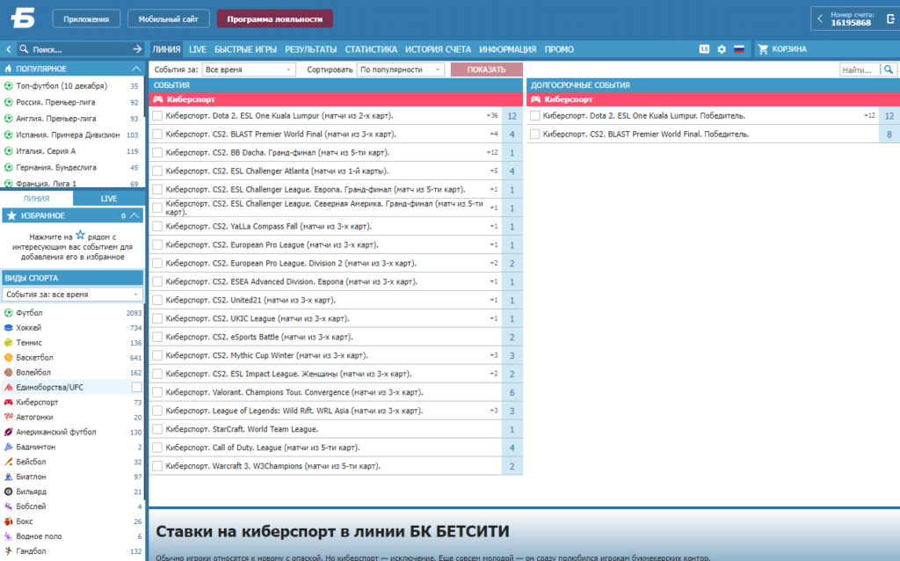
Task: Select the Бильярд icon
Action: [x=9, y=492]
